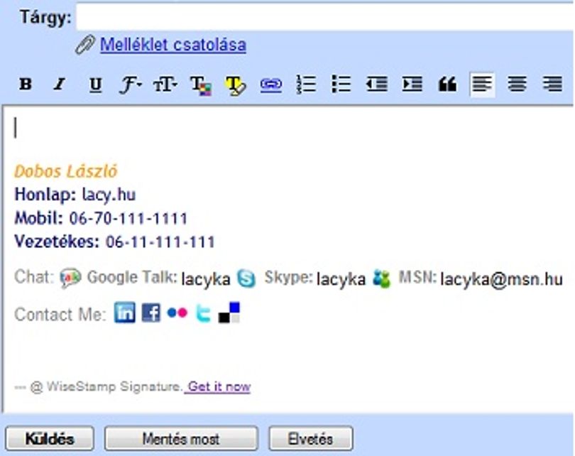This screenshot has height=456, width=575.
Task: Click the Melléklet csatolása attachment link
Action: (x=173, y=45)
